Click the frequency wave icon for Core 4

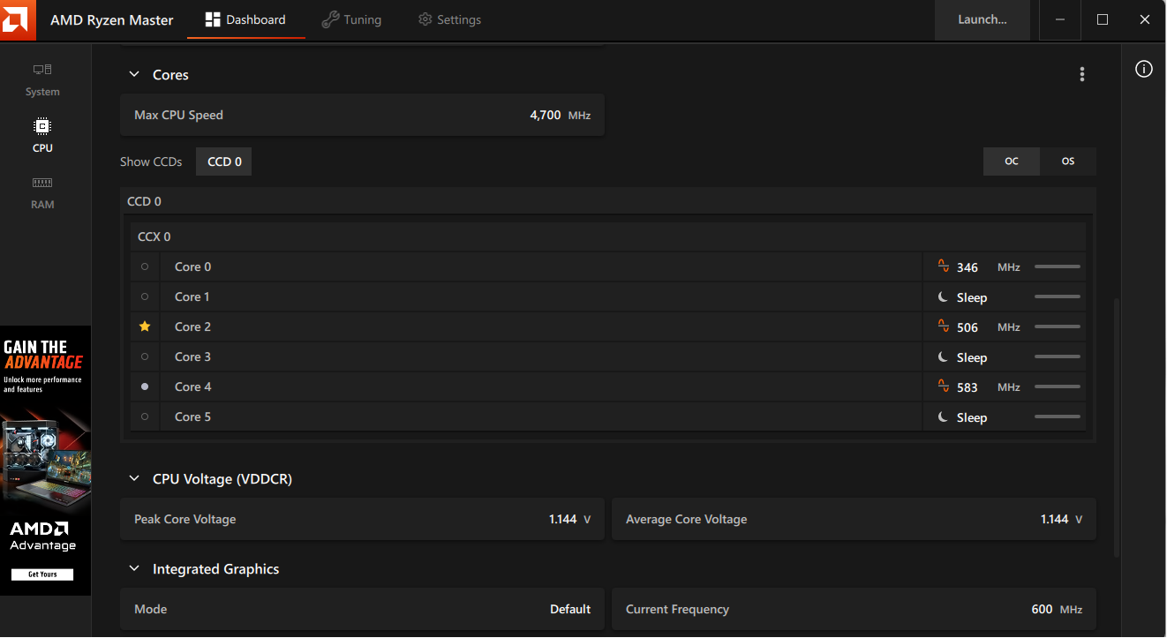click(943, 386)
